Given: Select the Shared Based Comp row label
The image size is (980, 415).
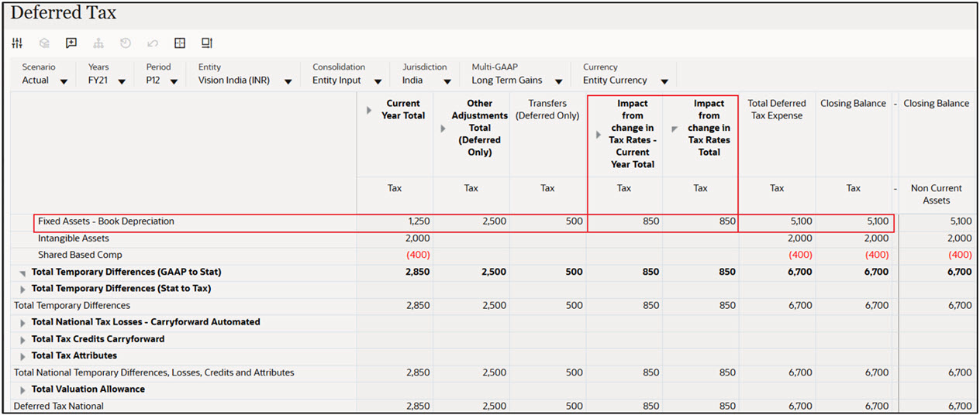Looking at the screenshot, I should pos(80,255).
